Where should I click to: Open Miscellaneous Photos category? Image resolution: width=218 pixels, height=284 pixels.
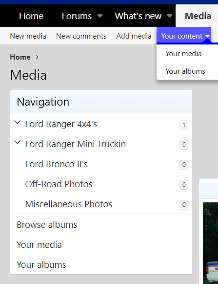(69, 204)
